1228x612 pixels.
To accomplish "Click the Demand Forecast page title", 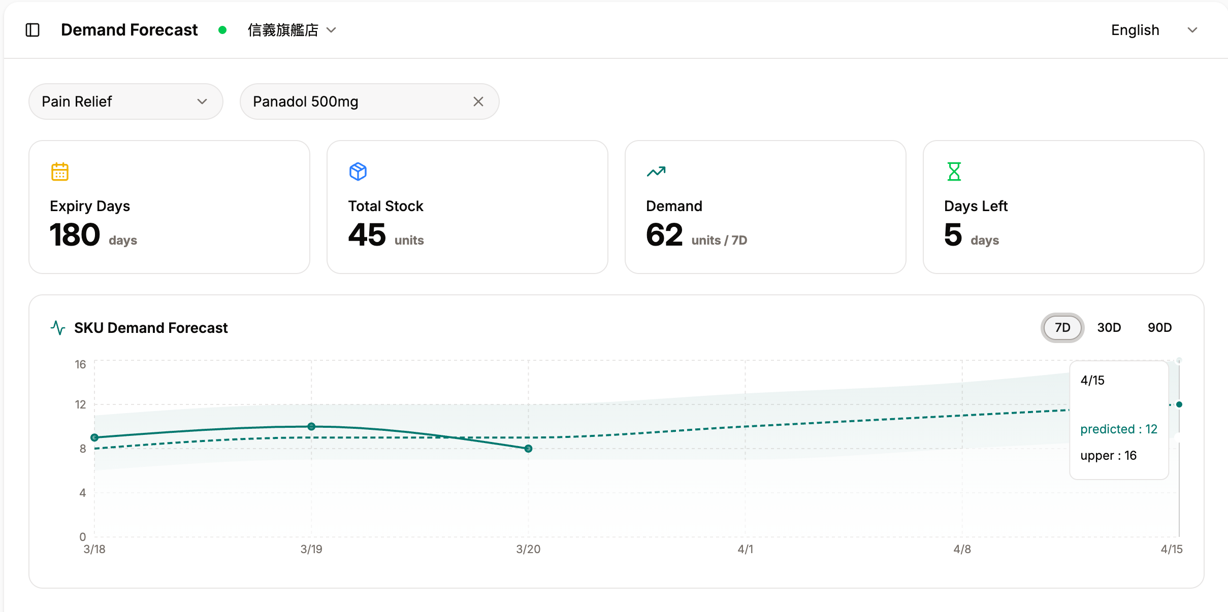I will (129, 30).
